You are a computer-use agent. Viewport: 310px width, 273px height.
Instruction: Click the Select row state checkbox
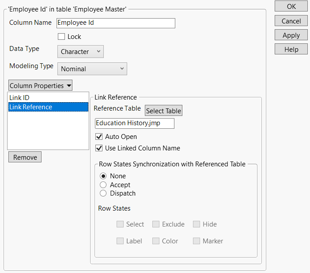tap(120, 224)
